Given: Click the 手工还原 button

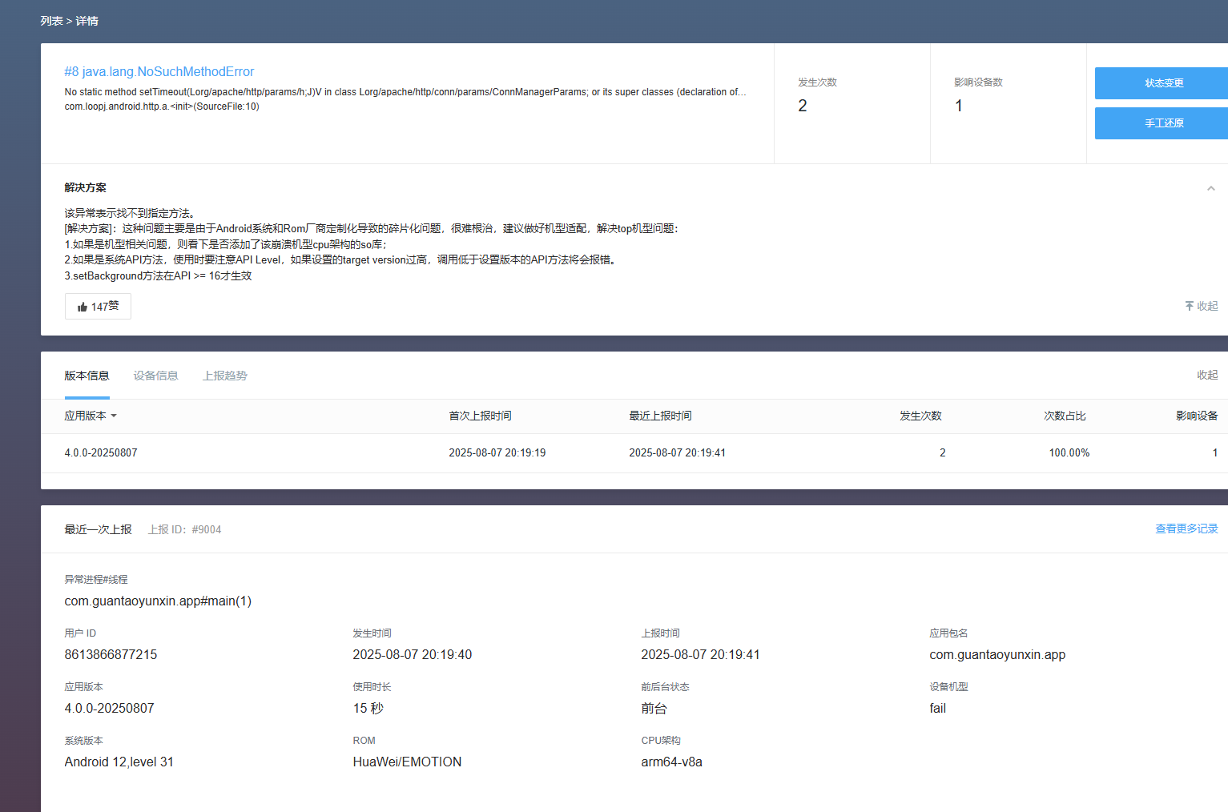Looking at the screenshot, I should tap(1162, 123).
